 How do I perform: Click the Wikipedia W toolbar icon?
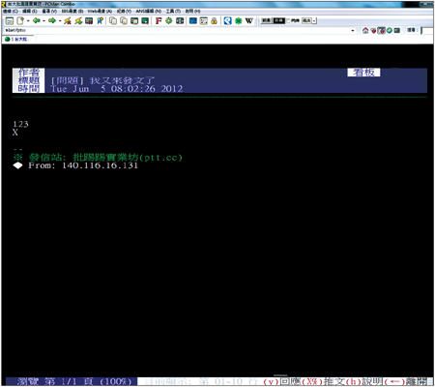click(x=248, y=21)
